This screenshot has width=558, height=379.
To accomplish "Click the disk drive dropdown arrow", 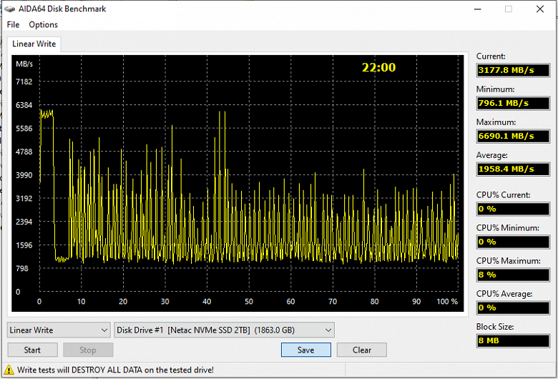I will (328, 330).
